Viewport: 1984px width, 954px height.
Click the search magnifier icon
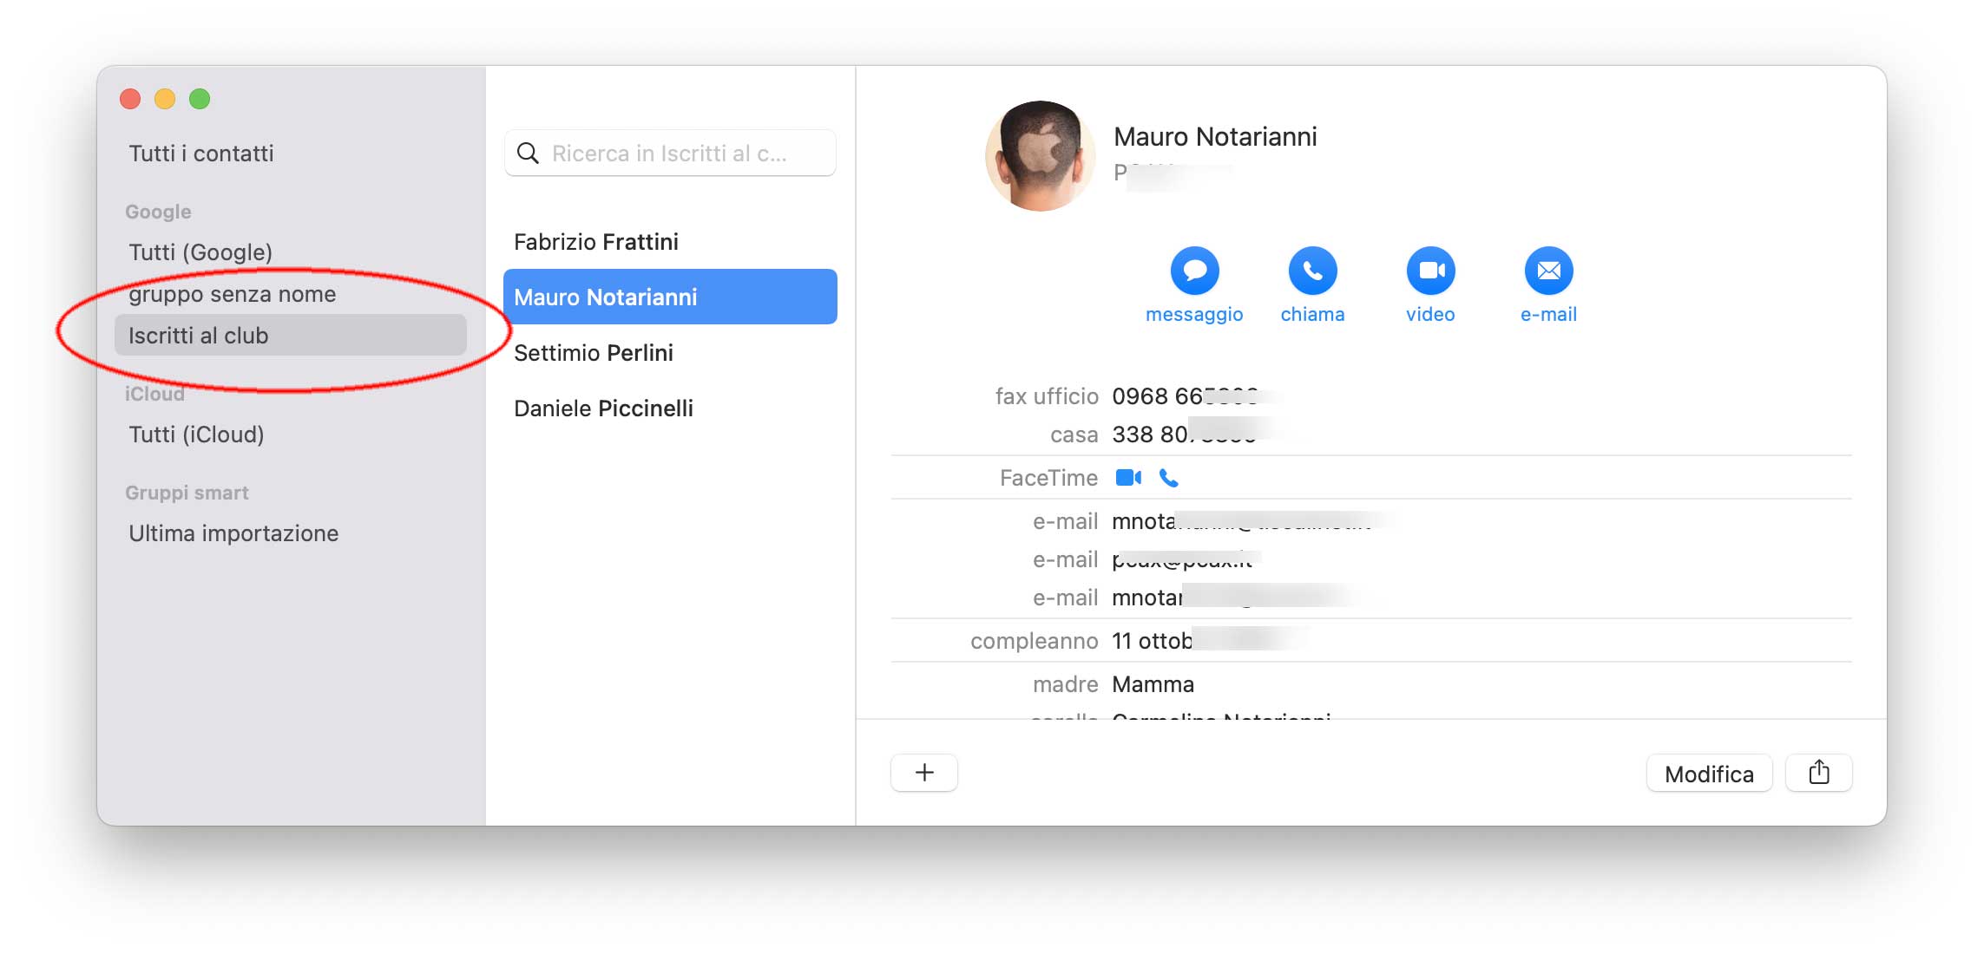(x=528, y=154)
